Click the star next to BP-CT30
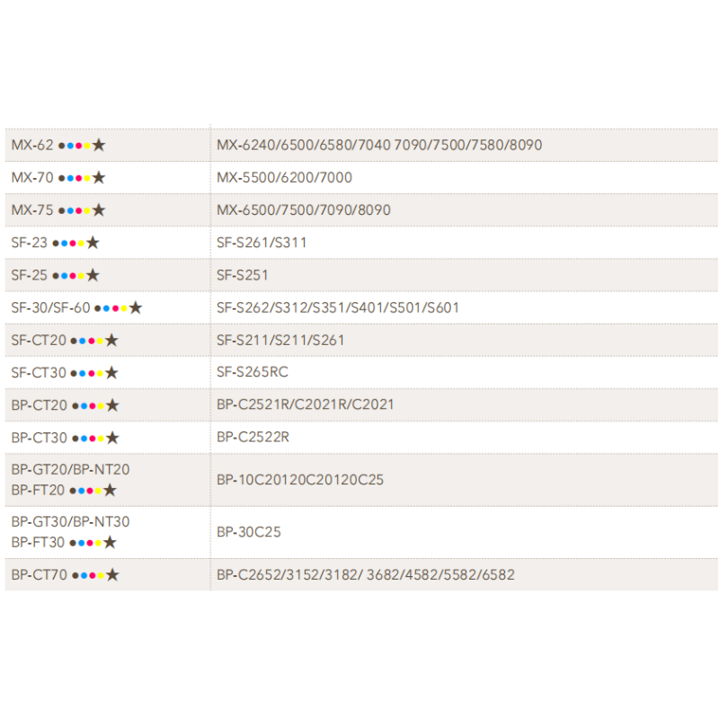 (112, 438)
